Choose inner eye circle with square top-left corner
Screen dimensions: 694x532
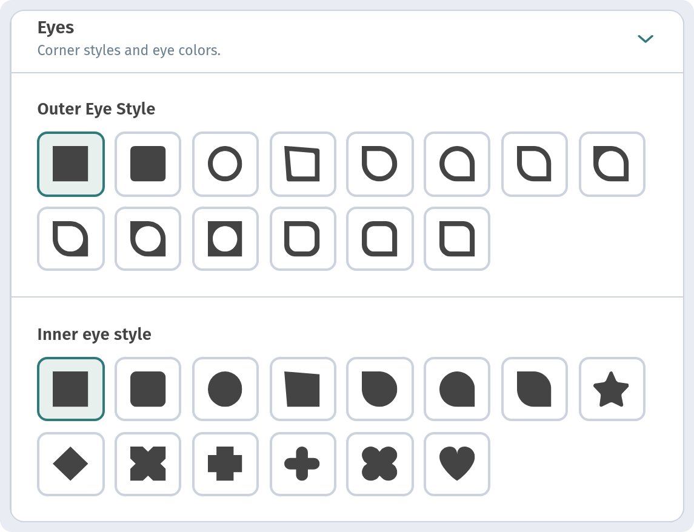click(380, 389)
